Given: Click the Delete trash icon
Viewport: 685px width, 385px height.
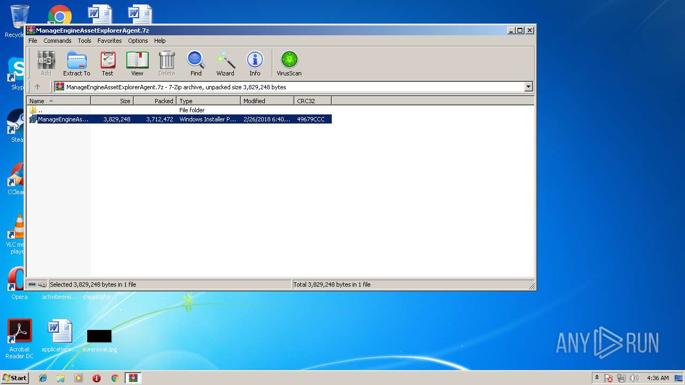Looking at the screenshot, I should coord(166,64).
